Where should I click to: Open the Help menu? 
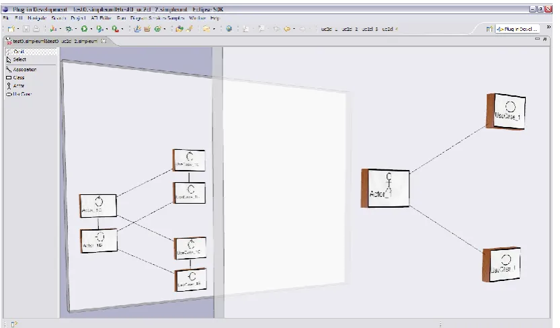pos(215,18)
